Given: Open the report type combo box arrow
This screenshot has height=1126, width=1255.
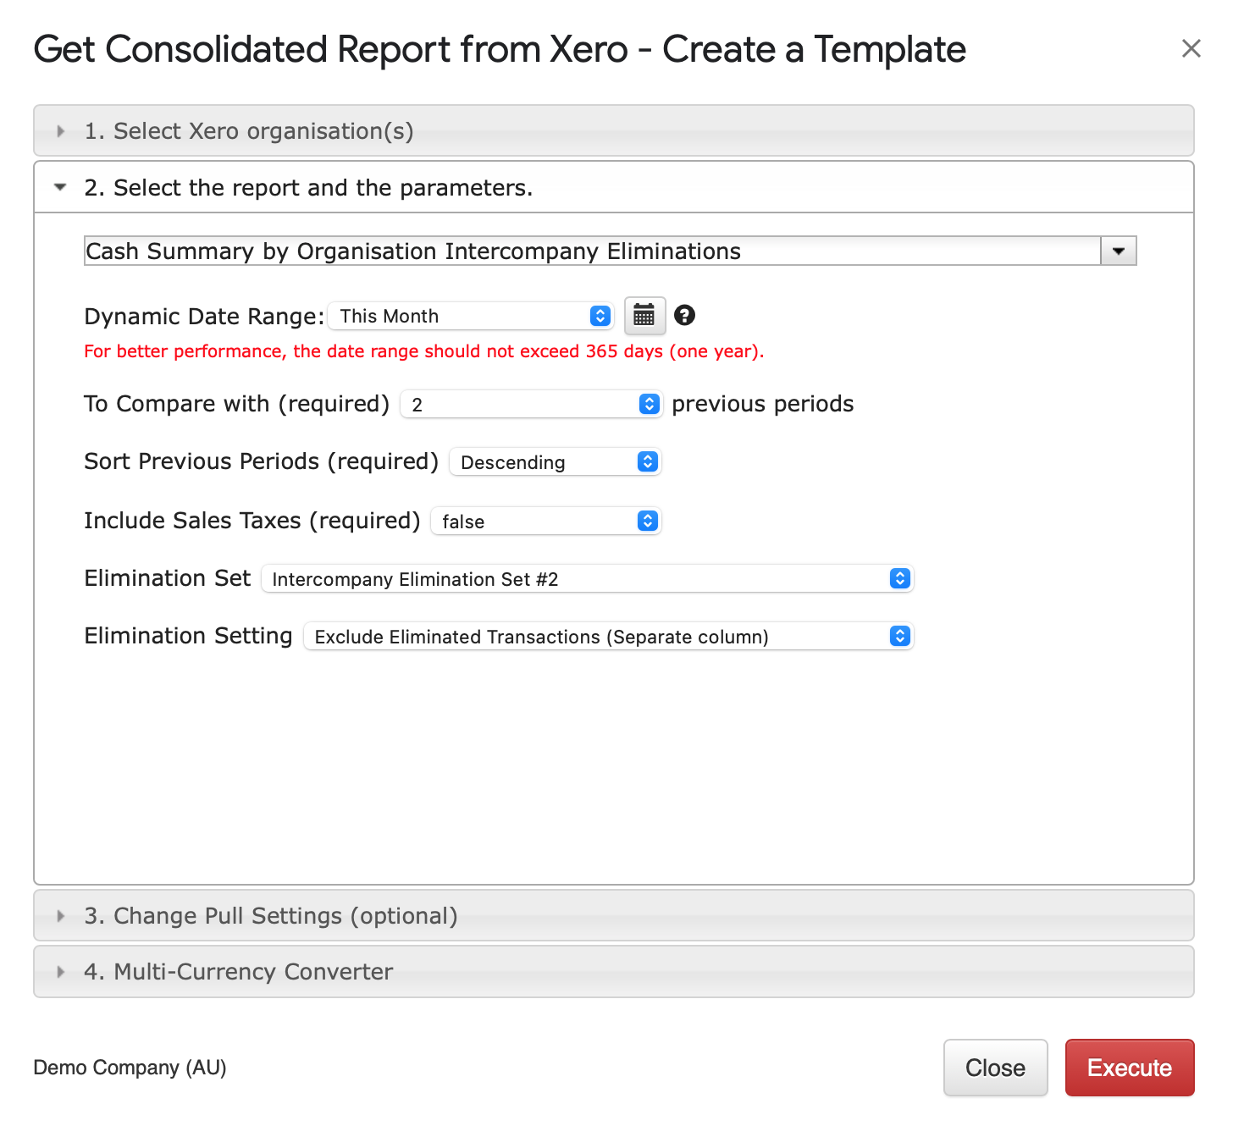Looking at the screenshot, I should point(1118,251).
